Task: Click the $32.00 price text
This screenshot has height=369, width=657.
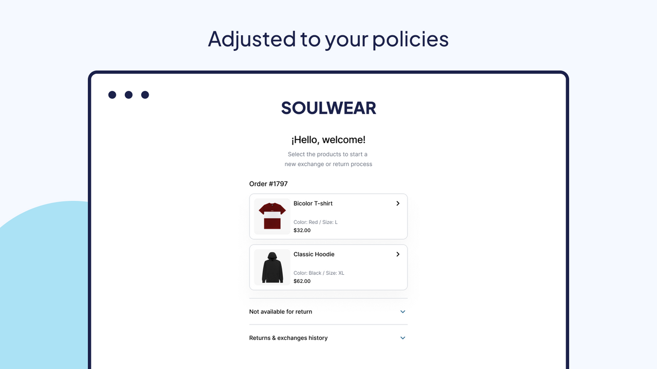Action: 301,230
